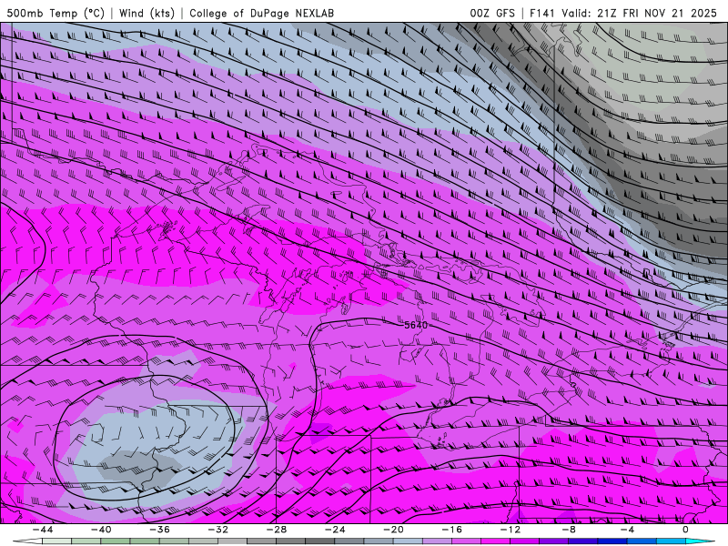Click the "500mb Temp (°C)" title text

(x=56, y=13)
